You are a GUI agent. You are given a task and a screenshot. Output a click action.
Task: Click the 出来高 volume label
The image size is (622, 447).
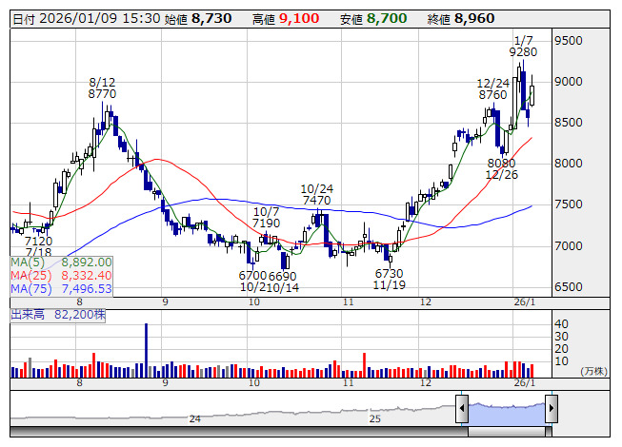tap(27, 312)
